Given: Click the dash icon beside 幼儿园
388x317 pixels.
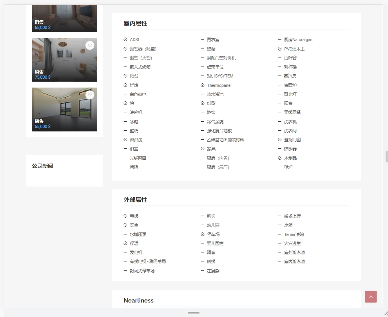Looking at the screenshot, I should (x=202, y=225).
